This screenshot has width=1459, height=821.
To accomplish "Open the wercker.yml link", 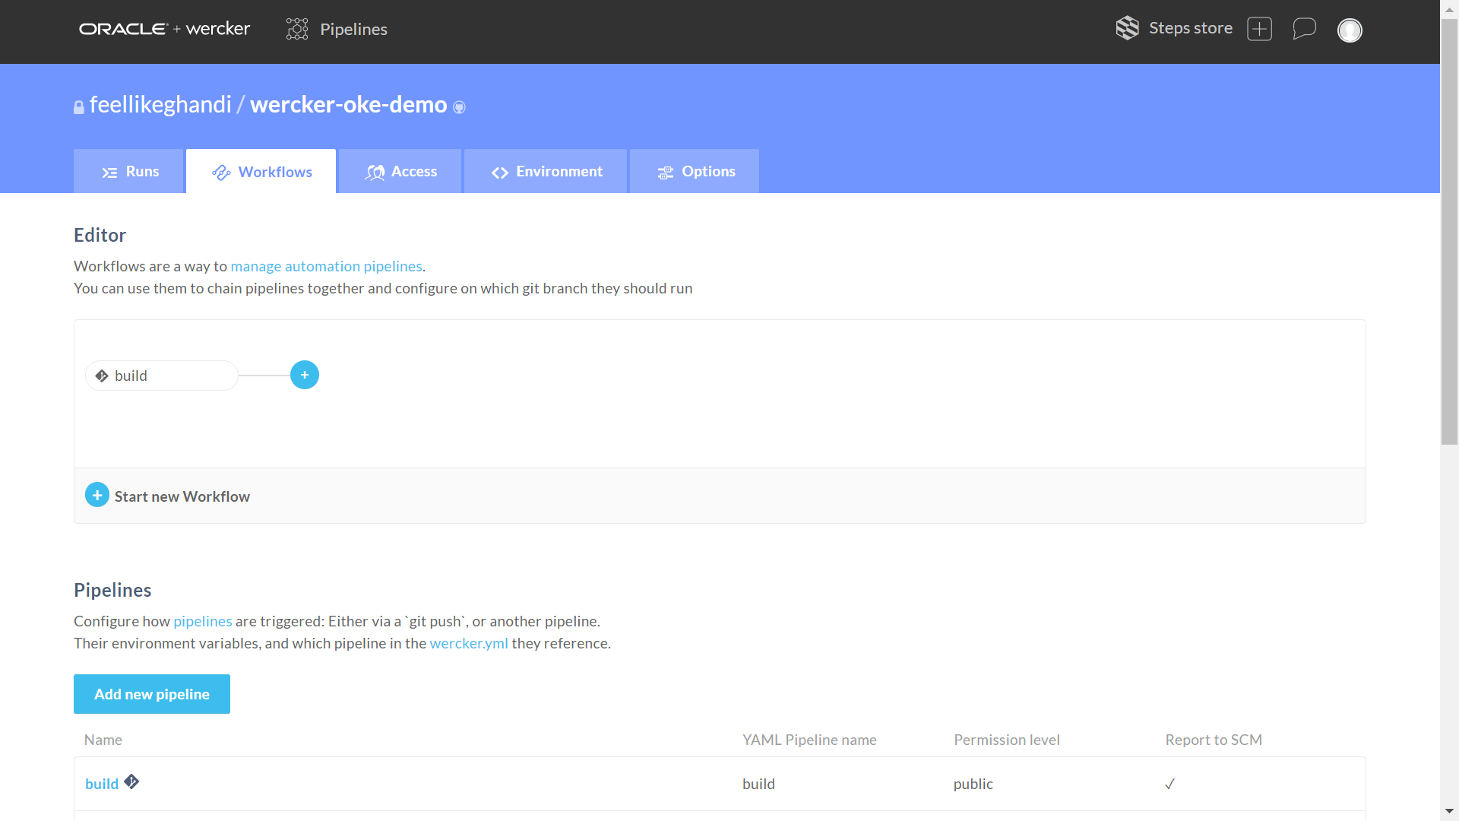I will [x=468, y=643].
